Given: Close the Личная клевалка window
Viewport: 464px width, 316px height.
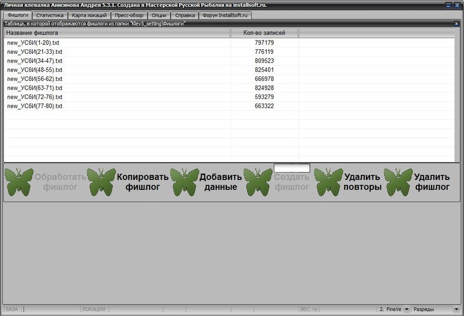Looking at the screenshot, I should coord(457,5).
